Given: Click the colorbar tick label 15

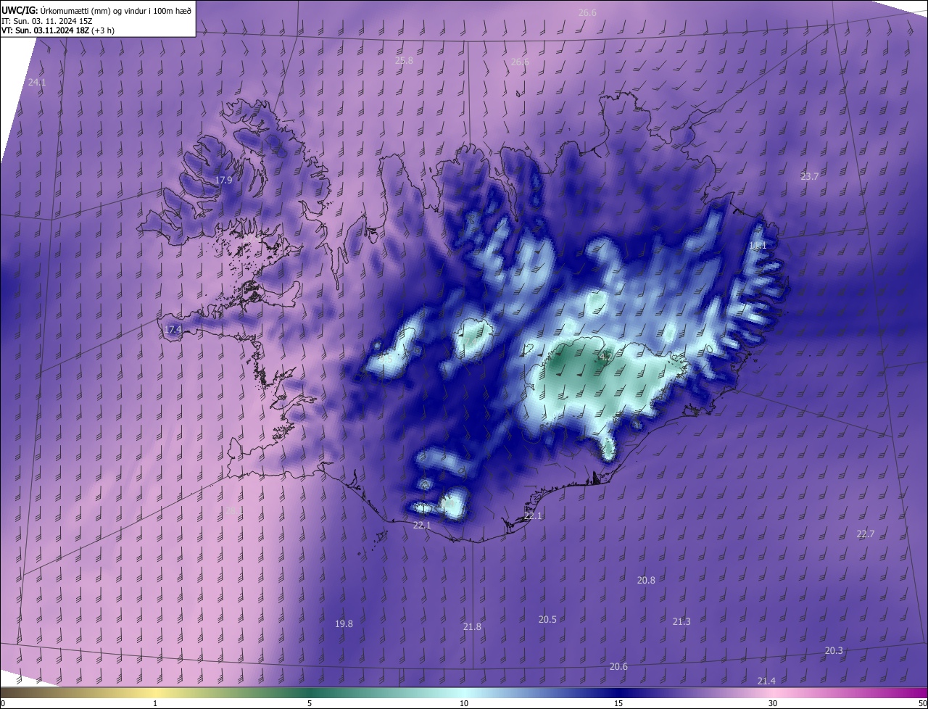Looking at the screenshot, I should click(618, 704).
